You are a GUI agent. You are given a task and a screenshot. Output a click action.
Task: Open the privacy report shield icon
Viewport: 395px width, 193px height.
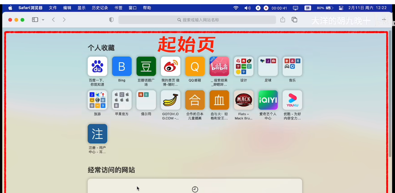(x=111, y=20)
